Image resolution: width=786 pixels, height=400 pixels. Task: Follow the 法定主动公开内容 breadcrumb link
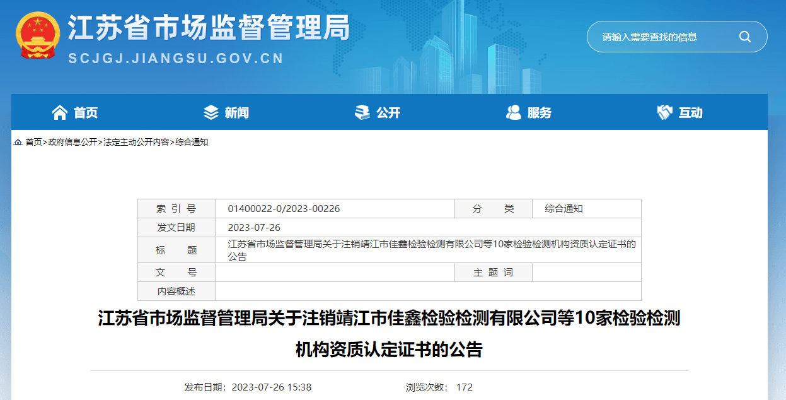[136, 143]
